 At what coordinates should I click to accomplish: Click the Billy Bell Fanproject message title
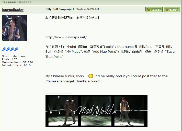click(60, 9)
